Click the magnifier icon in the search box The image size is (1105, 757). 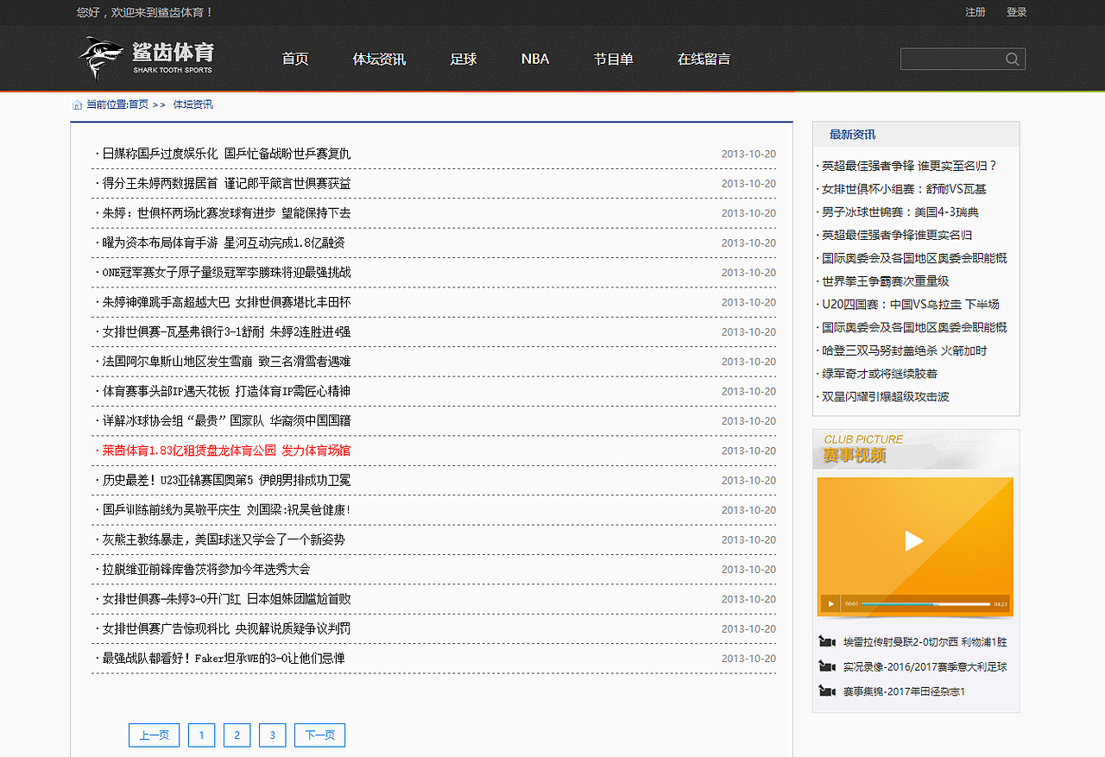click(x=1012, y=59)
